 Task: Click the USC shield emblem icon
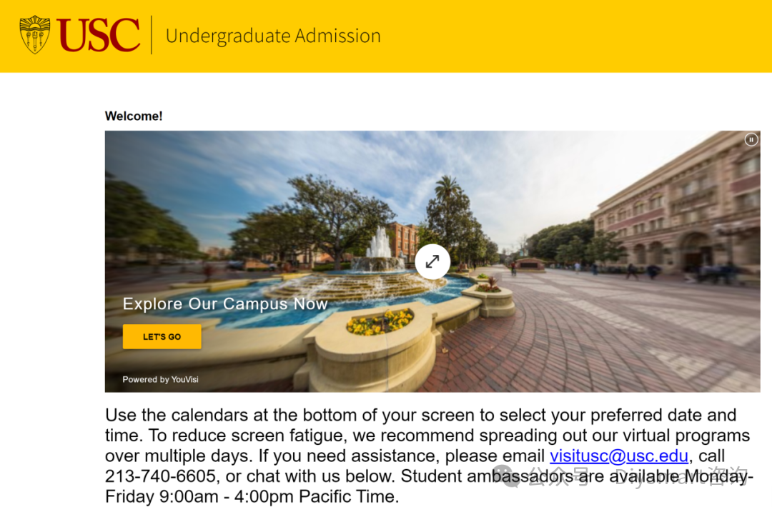pyautogui.click(x=35, y=35)
